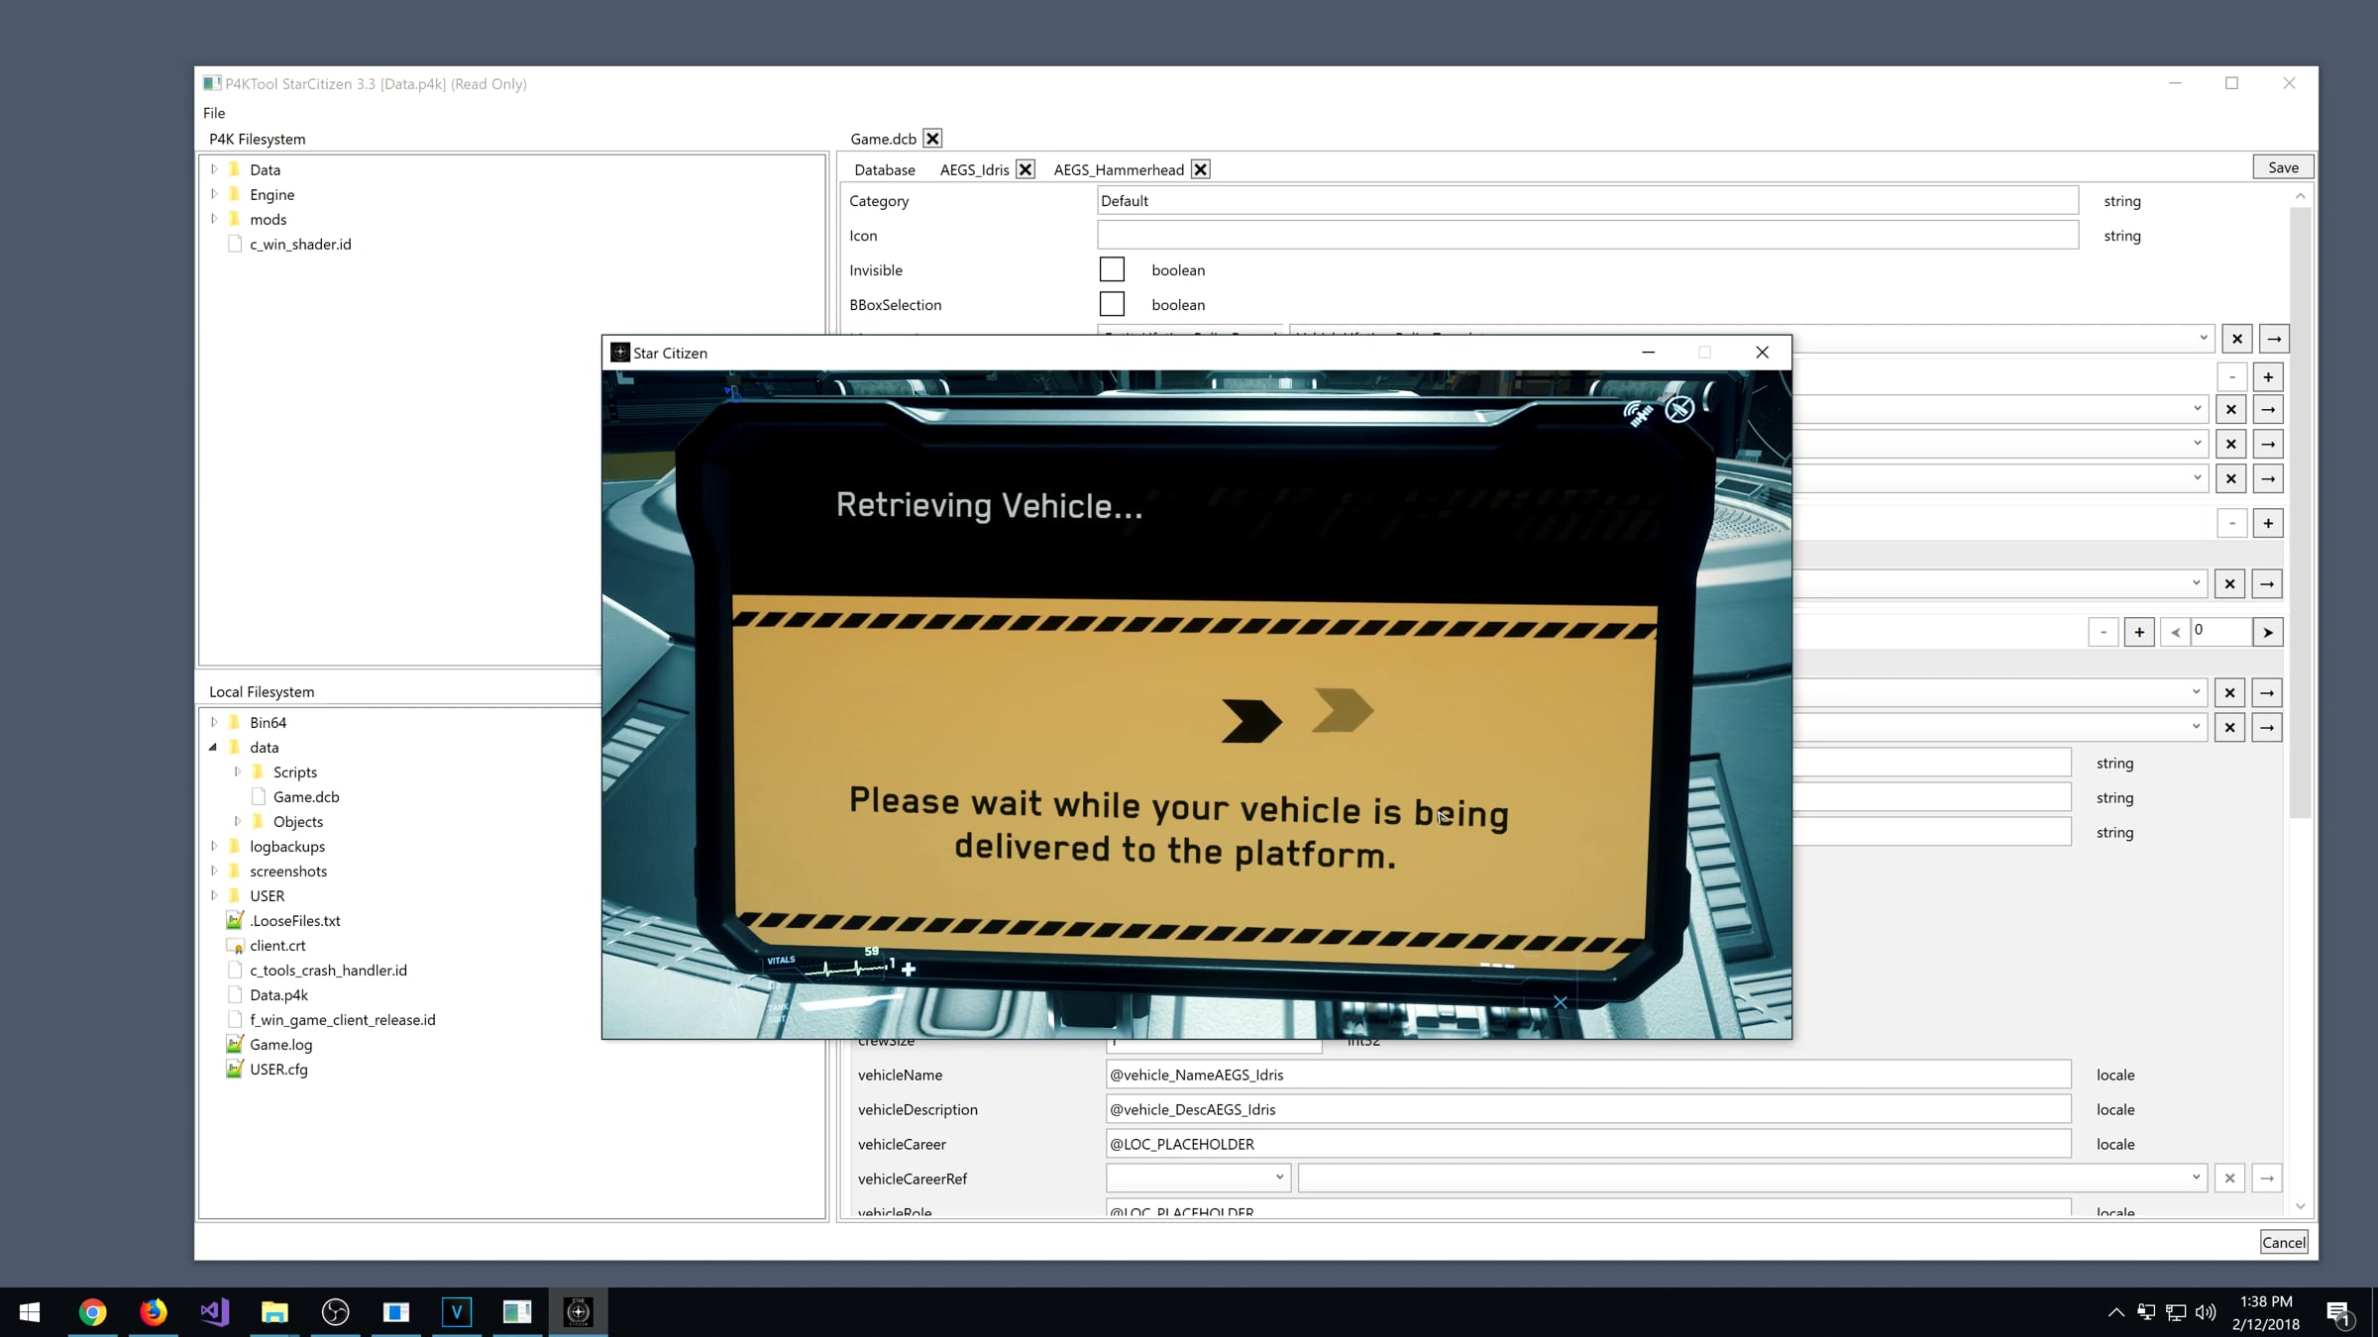This screenshot has width=2378, height=1337.
Task: Click the vehicleName field
Action: coord(1588,1075)
